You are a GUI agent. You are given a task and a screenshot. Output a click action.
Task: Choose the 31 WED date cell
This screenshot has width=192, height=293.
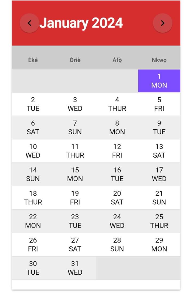coord(75,268)
